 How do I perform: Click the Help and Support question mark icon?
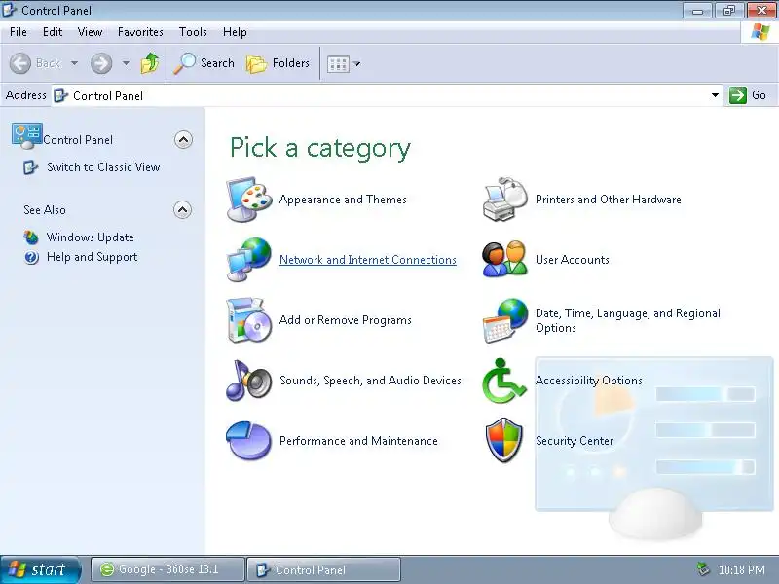(x=31, y=257)
